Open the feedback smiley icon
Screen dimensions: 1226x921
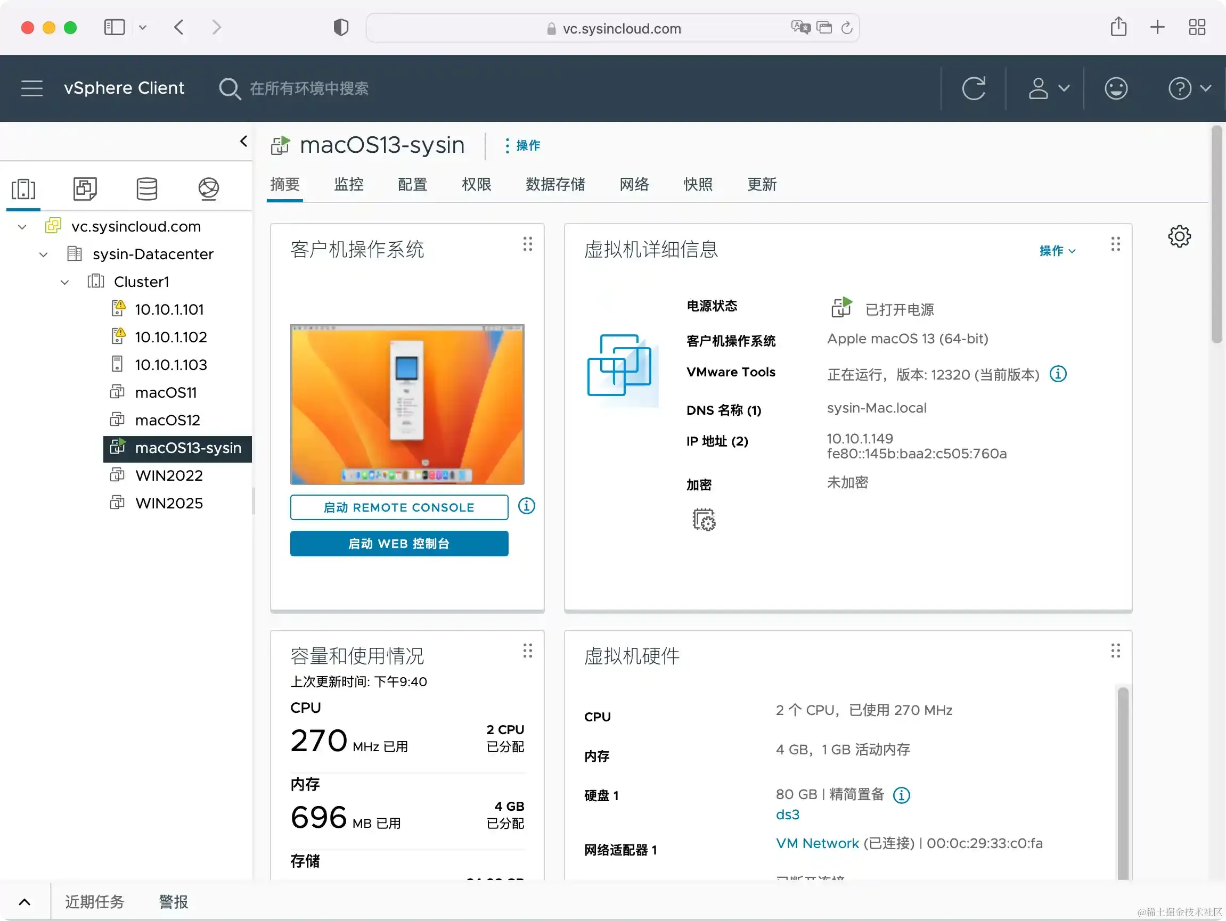1116,88
